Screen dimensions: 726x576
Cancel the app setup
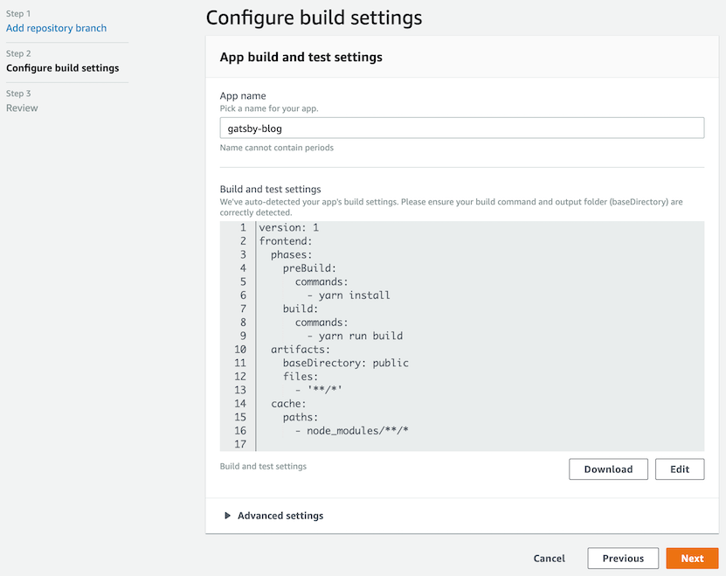click(550, 559)
